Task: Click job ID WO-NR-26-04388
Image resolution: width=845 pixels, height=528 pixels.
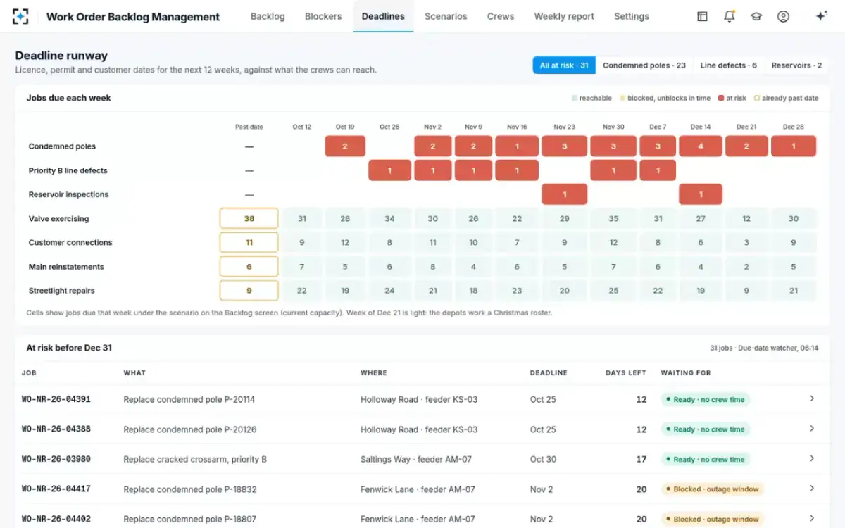Action: [56, 429]
